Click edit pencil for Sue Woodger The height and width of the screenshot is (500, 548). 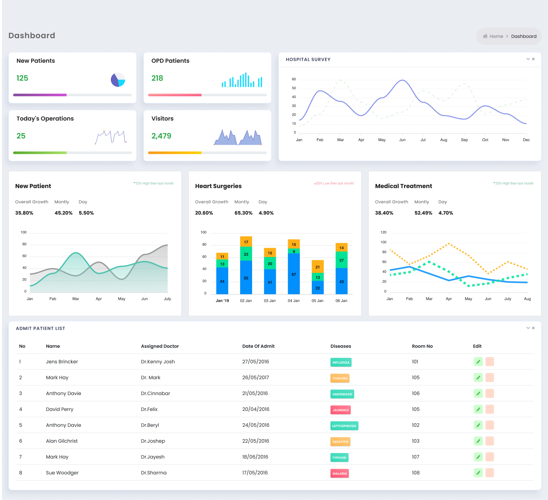(478, 473)
